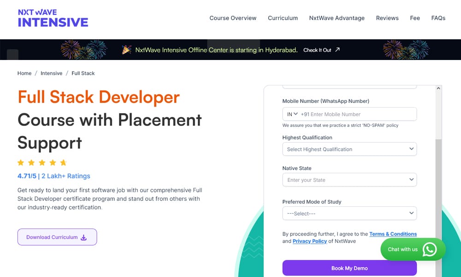Screen dimensions: 461x277
Task: Open the Reviews section from the navbar
Action: 387,18
